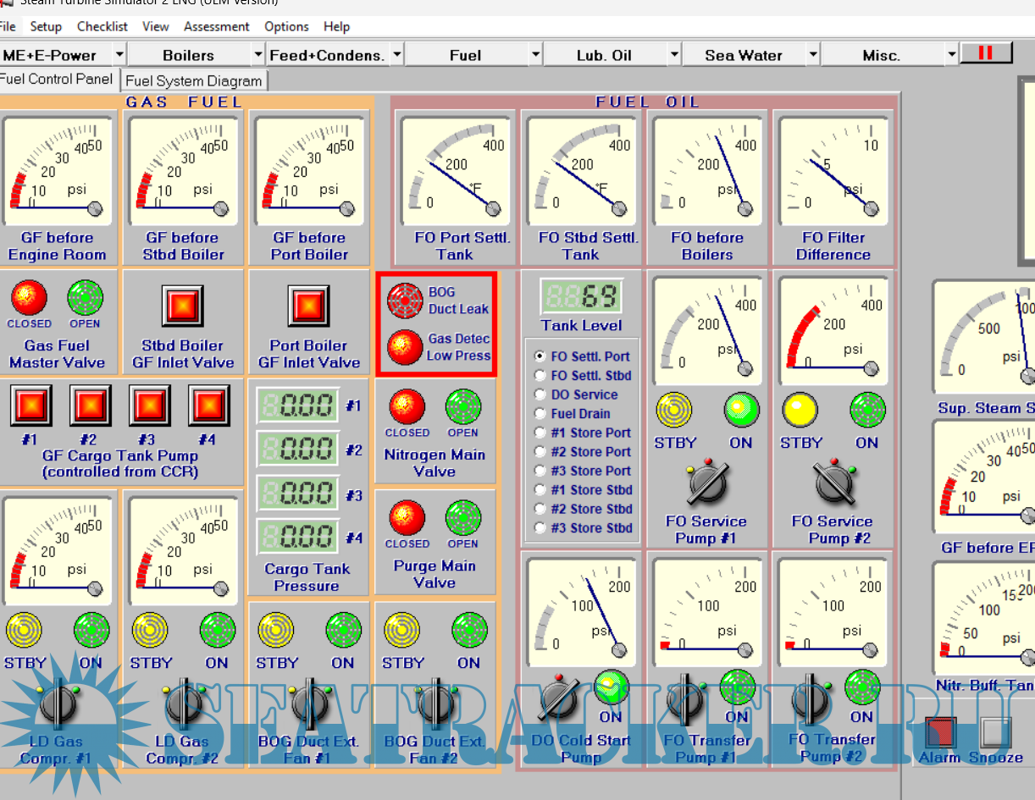Click GF Cargo Tank Pump #1 button

(x=30, y=406)
